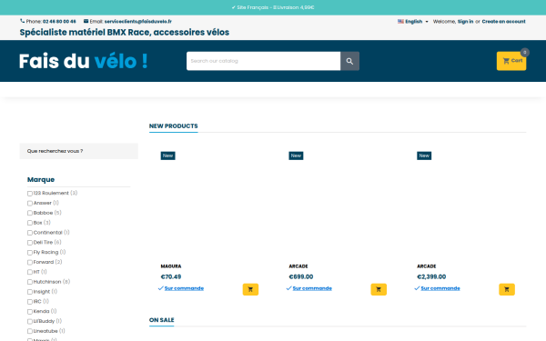Click the New badge on the Magura product
Image resolution: width=546 pixels, height=341 pixels.
(x=167, y=155)
